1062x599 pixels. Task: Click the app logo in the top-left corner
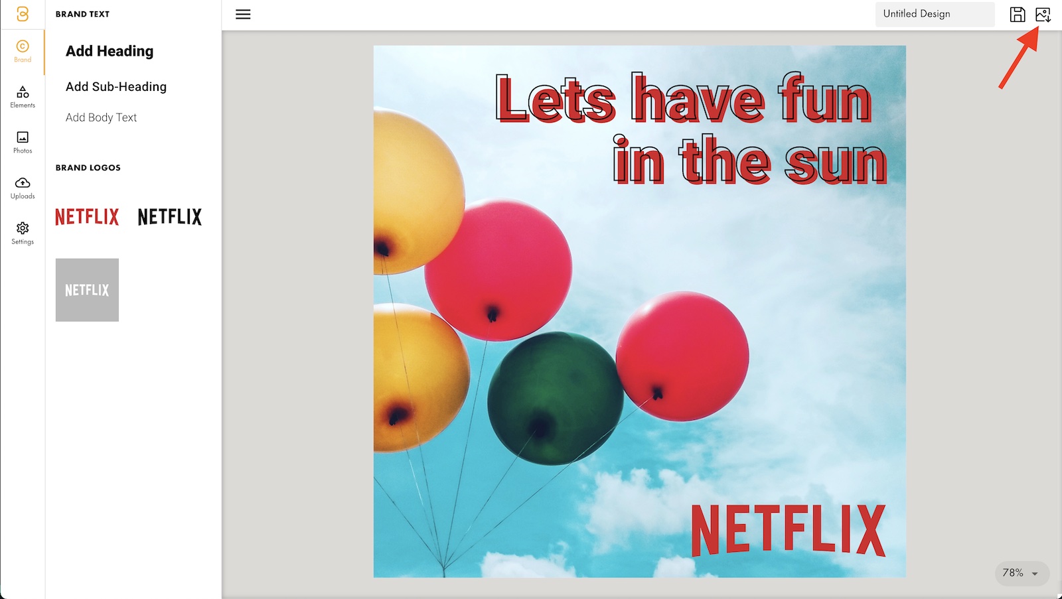click(x=23, y=14)
